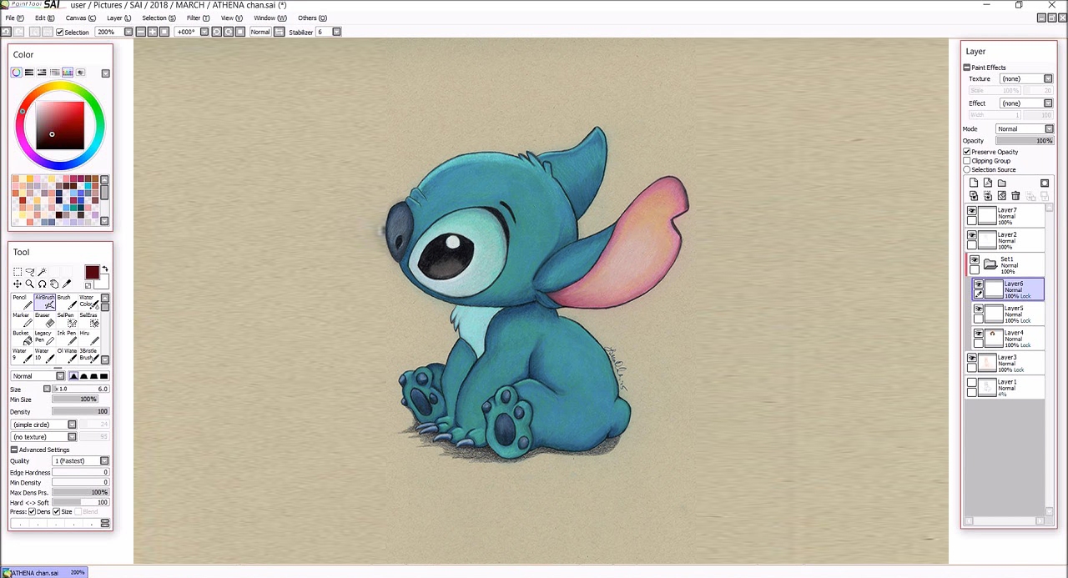Select the Move tool
The height and width of the screenshot is (578, 1068).
point(18,284)
